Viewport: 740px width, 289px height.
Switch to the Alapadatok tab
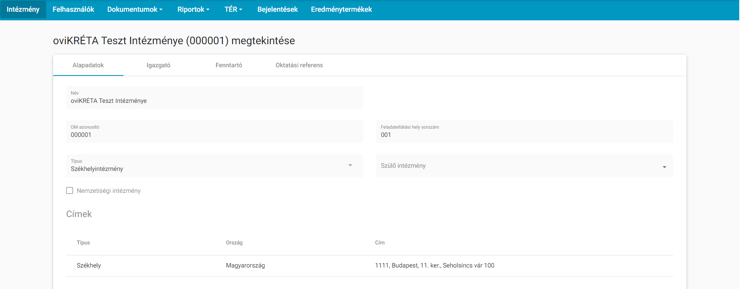point(88,65)
